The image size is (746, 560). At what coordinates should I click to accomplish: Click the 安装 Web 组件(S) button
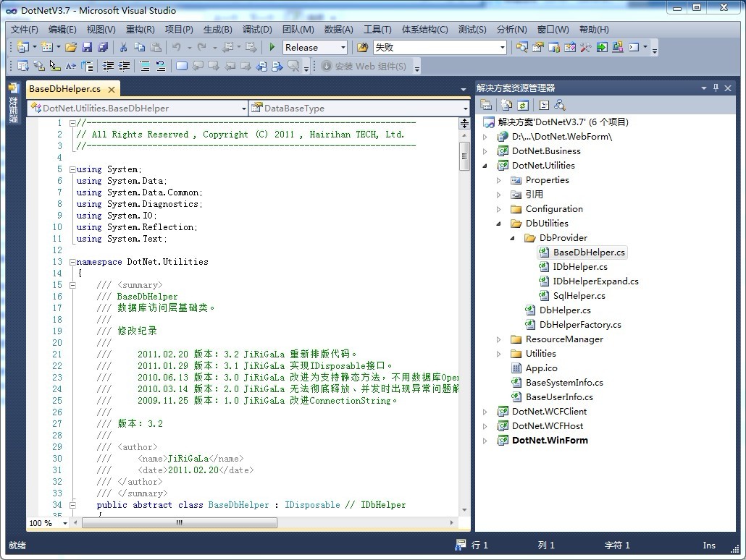(364, 66)
